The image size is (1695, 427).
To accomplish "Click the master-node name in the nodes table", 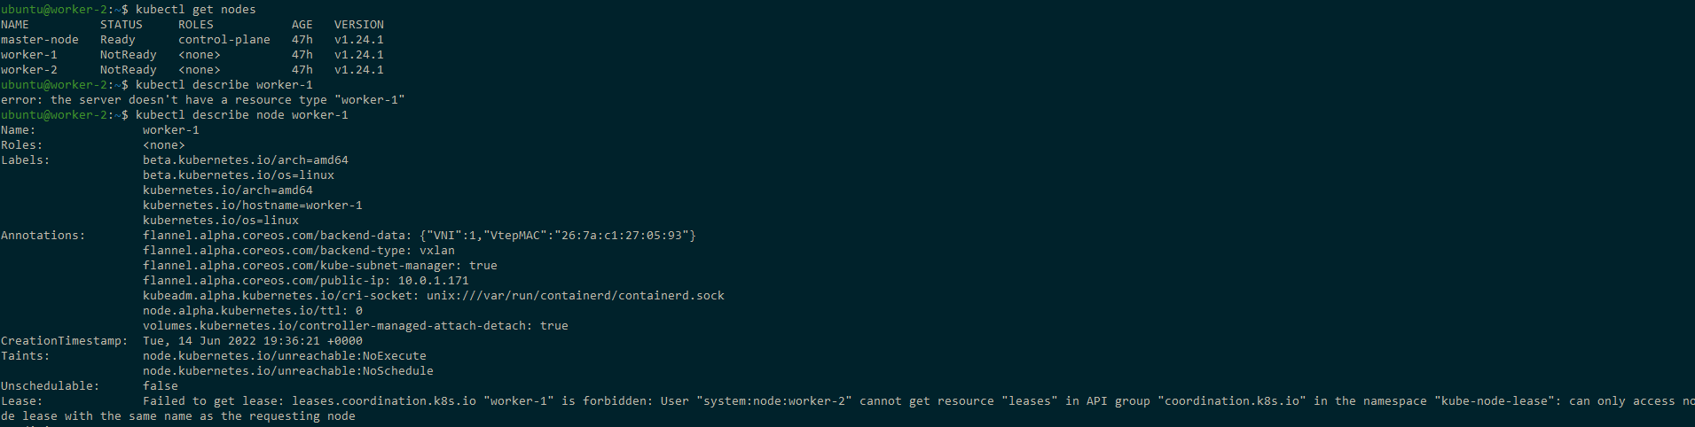I will (40, 40).
